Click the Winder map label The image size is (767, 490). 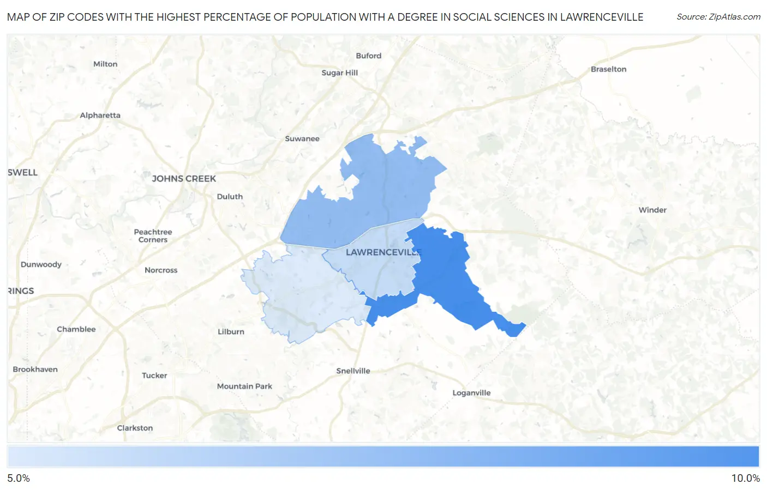653,210
